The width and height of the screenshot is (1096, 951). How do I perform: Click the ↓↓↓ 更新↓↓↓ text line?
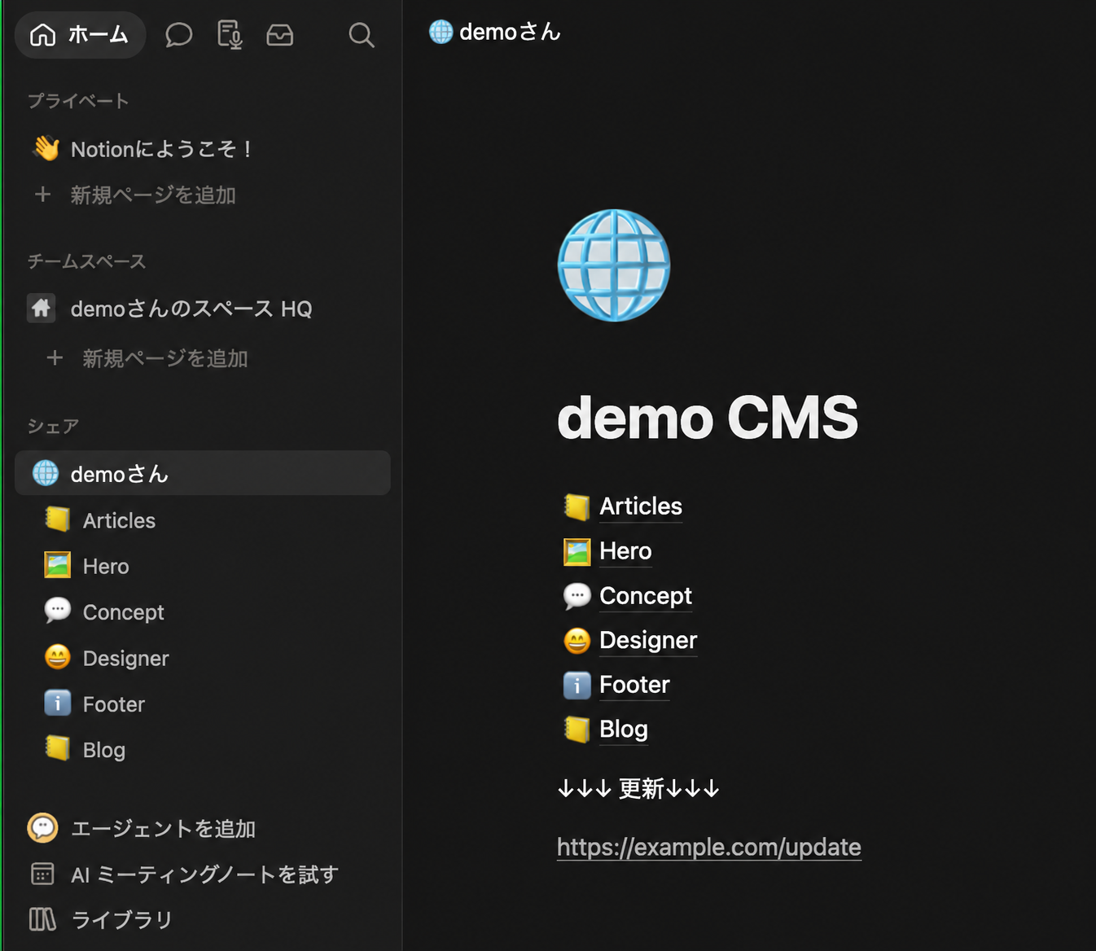point(638,788)
